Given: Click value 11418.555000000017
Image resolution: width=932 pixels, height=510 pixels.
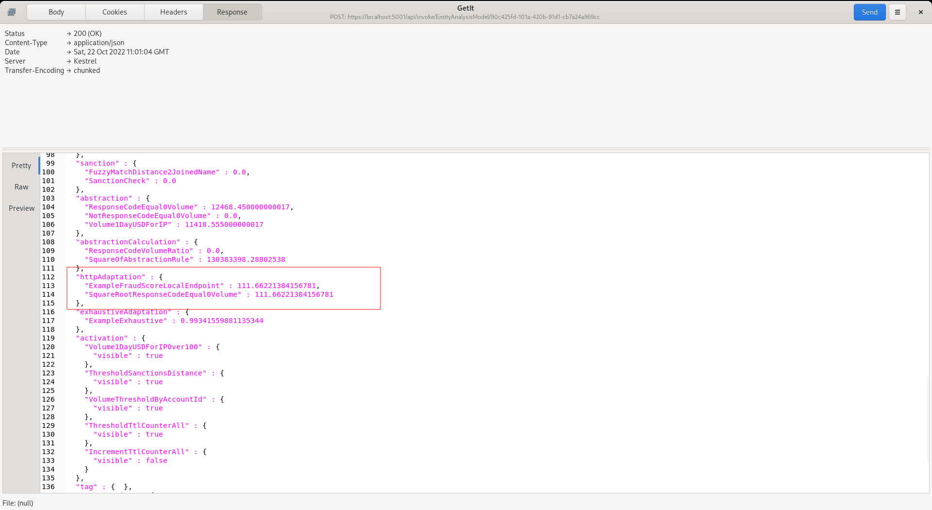Looking at the screenshot, I should point(224,225).
